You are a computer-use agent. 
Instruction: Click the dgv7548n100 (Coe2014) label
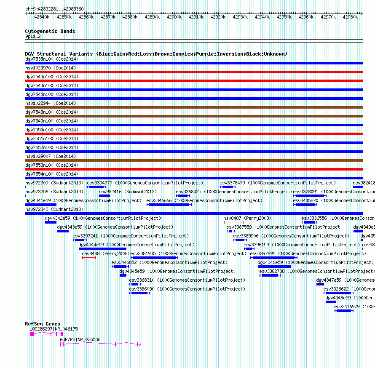point(52,112)
